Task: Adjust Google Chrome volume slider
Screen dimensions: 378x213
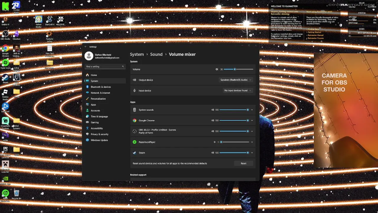Action: click(234, 120)
